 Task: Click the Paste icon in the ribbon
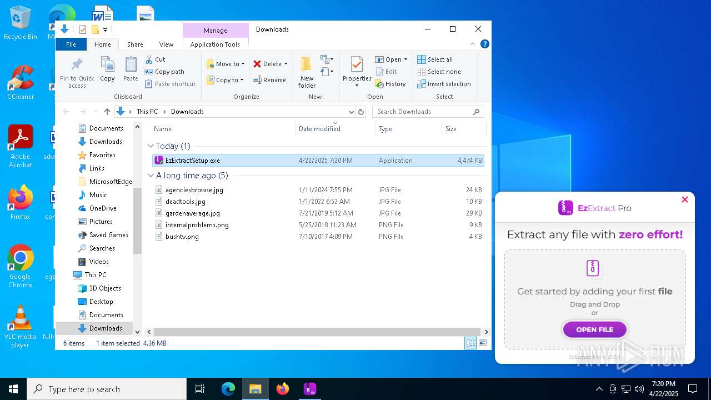click(131, 69)
